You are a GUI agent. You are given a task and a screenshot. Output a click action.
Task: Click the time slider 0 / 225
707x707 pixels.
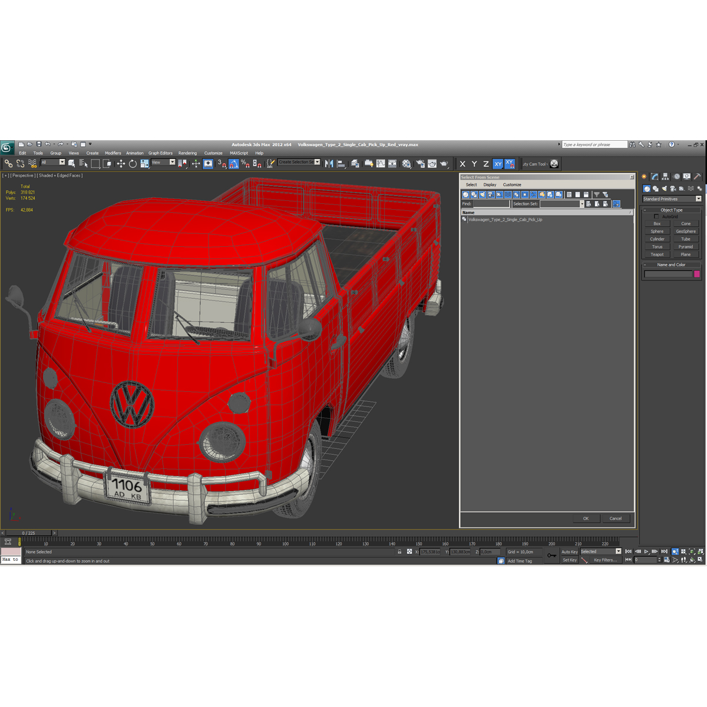(x=28, y=533)
